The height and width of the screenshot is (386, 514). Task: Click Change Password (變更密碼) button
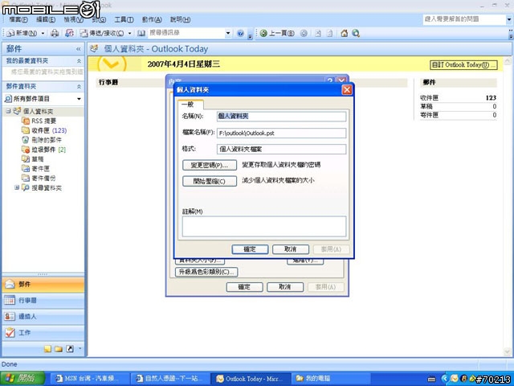click(210, 165)
